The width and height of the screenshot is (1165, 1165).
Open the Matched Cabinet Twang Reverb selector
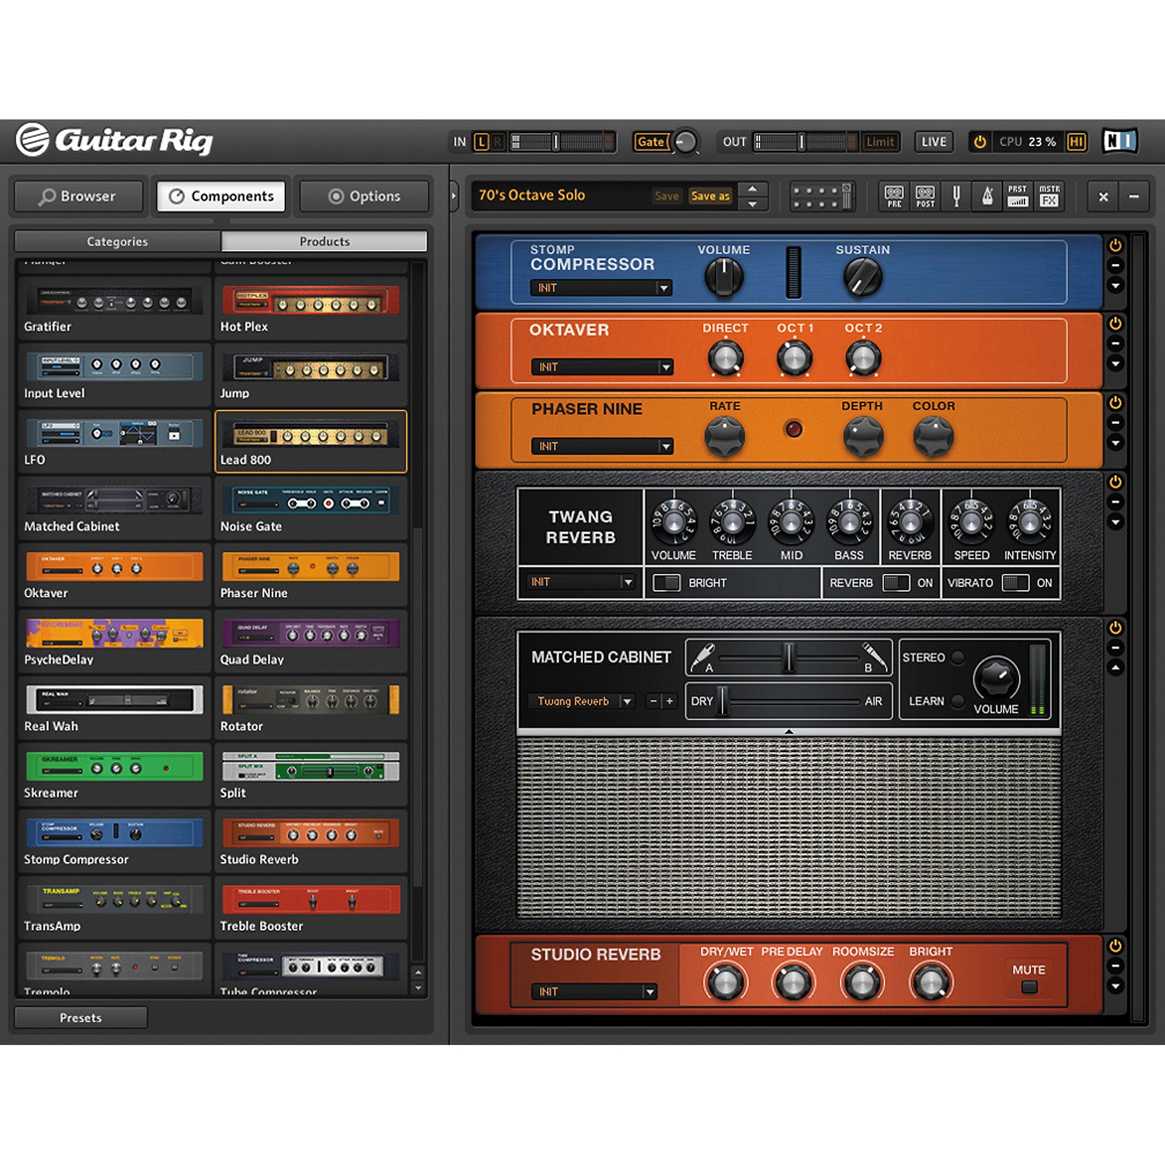pos(581,701)
